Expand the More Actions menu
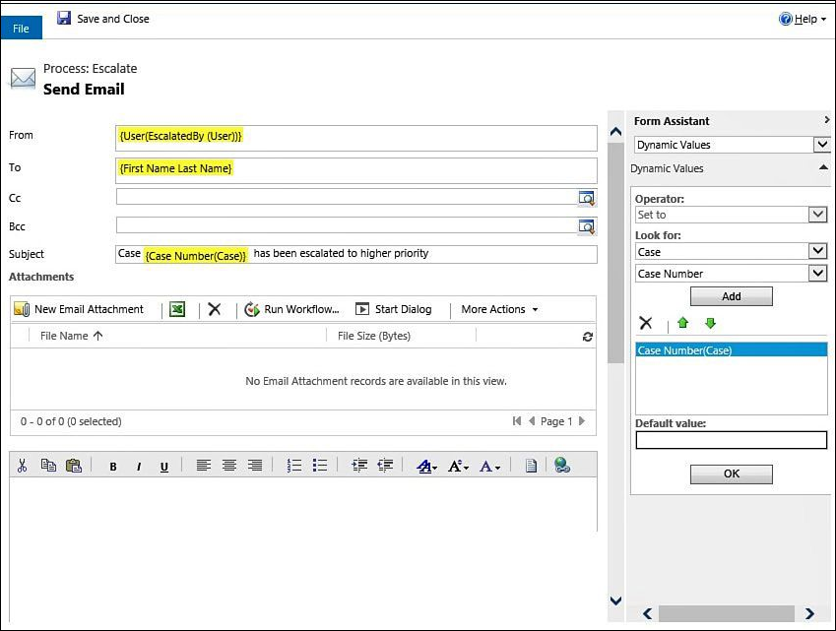 pos(499,309)
